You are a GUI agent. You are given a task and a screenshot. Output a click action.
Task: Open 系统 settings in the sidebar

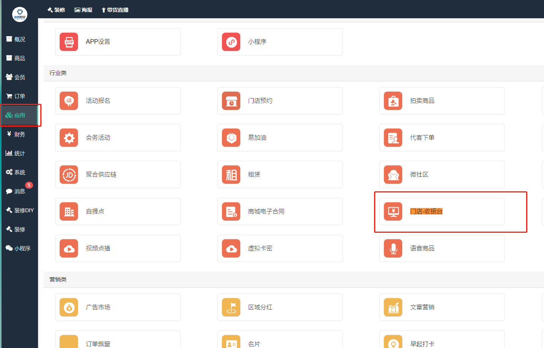coord(19,172)
